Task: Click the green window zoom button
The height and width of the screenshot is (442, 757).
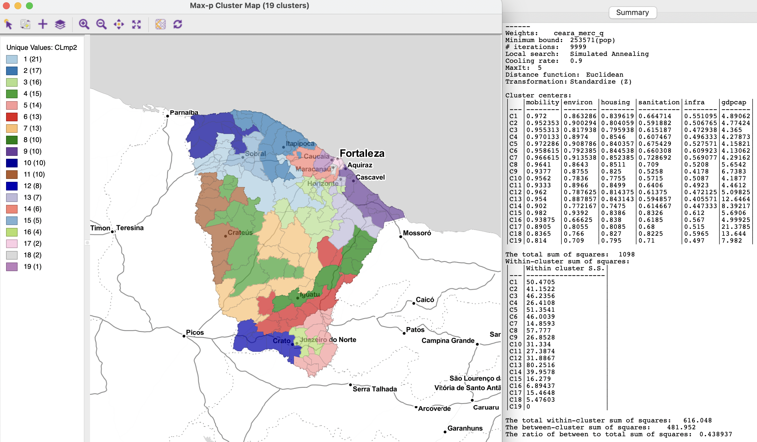Action: [29, 6]
